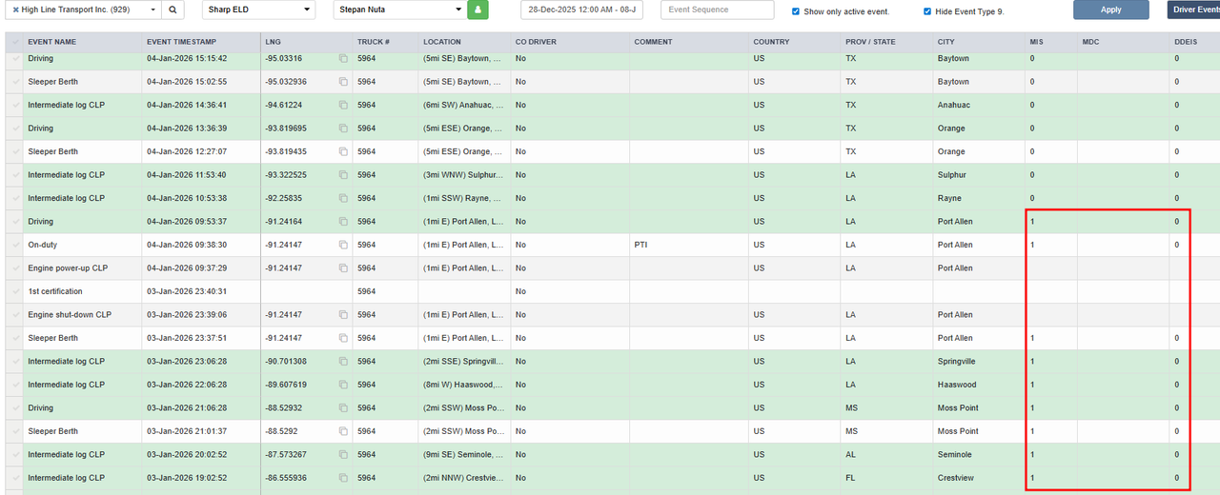This screenshot has width=1220, height=495.
Task: Click the Event Sequence input field
Action: point(717,10)
